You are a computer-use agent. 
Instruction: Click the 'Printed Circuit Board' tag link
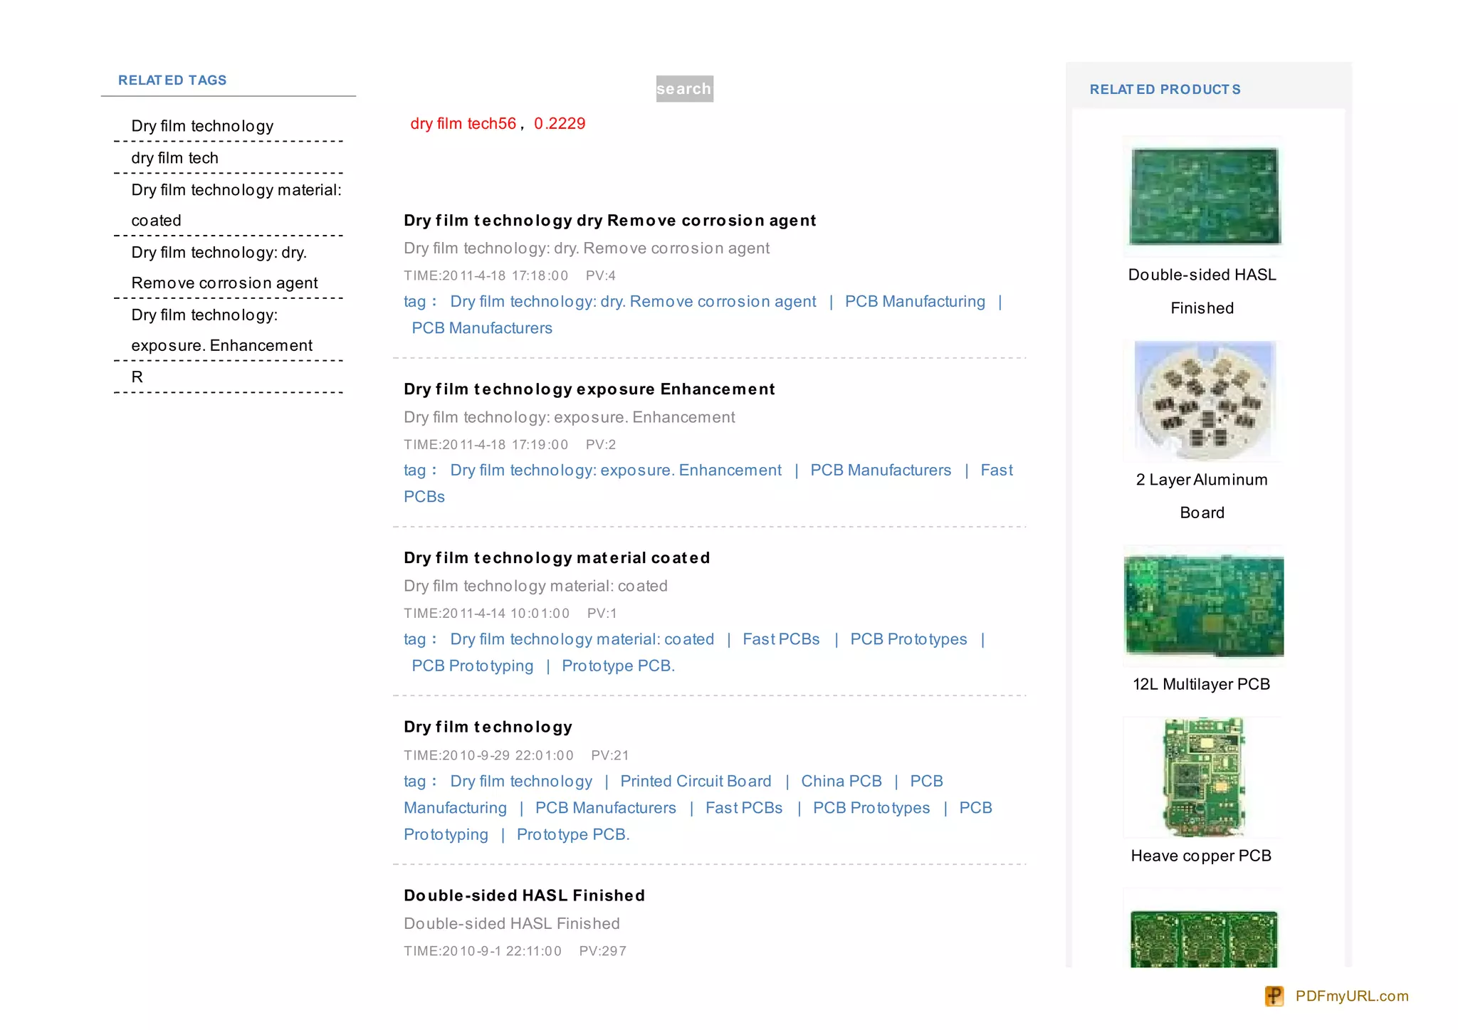click(696, 782)
